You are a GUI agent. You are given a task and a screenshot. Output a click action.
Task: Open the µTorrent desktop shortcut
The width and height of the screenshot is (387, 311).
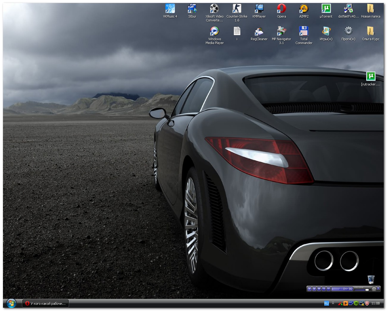326,9
